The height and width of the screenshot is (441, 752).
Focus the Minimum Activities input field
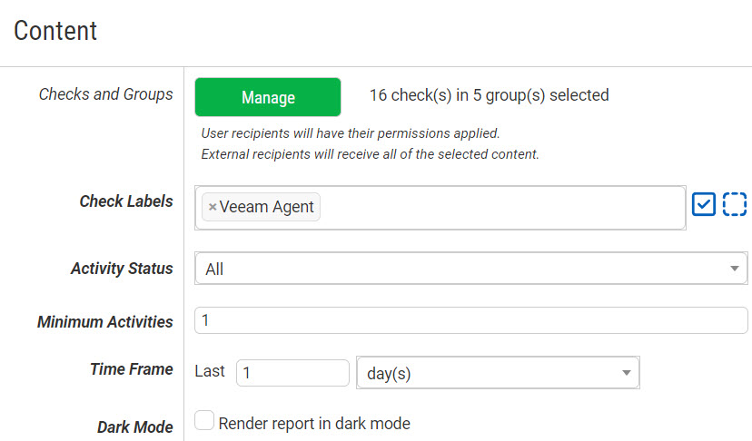[470, 320]
